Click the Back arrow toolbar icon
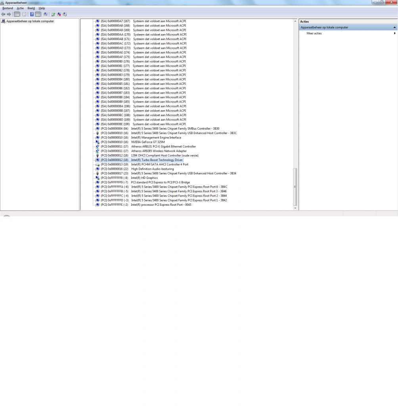Viewport: 398px width, 406px height. coord(3,15)
